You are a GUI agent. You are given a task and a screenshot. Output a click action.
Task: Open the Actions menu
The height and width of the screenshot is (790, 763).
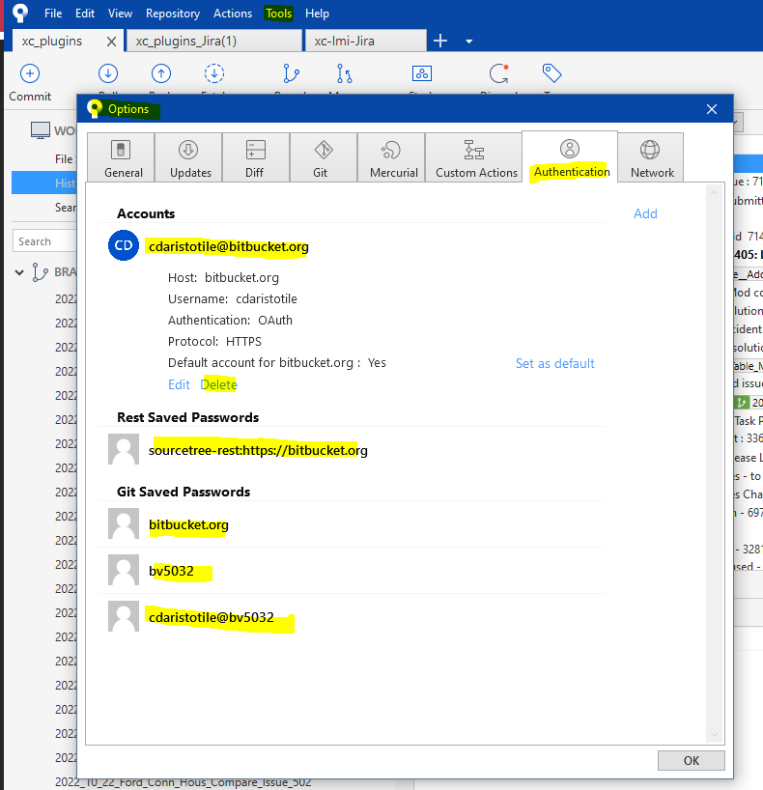pyautogui.click(x=233, y=14)
